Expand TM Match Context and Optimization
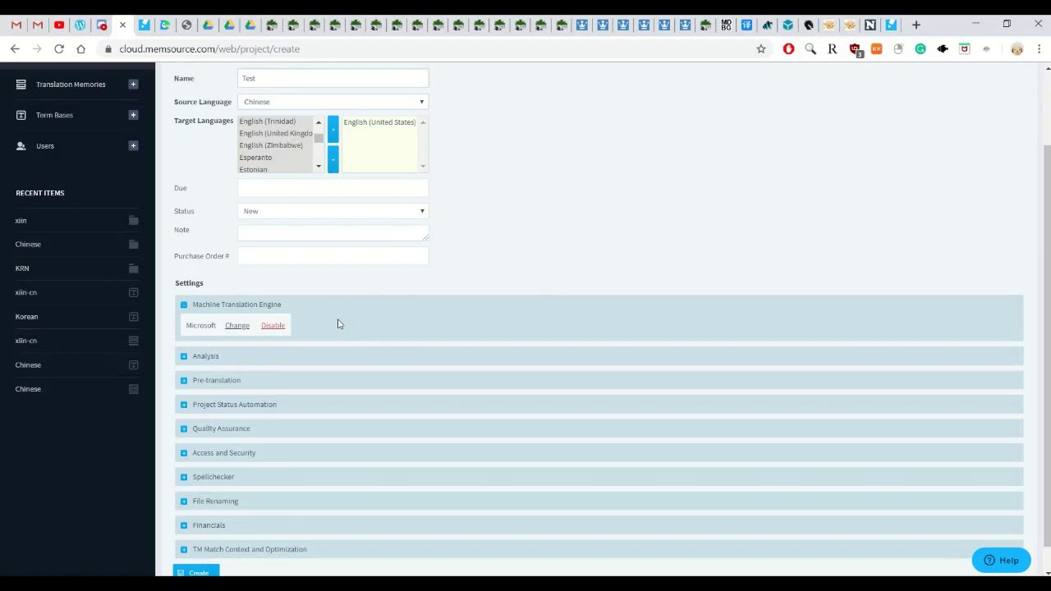The image size is (1051, 591). pos(184,549)
